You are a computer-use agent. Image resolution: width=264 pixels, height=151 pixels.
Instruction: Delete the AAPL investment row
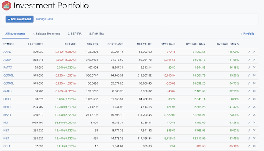point(255,52)
